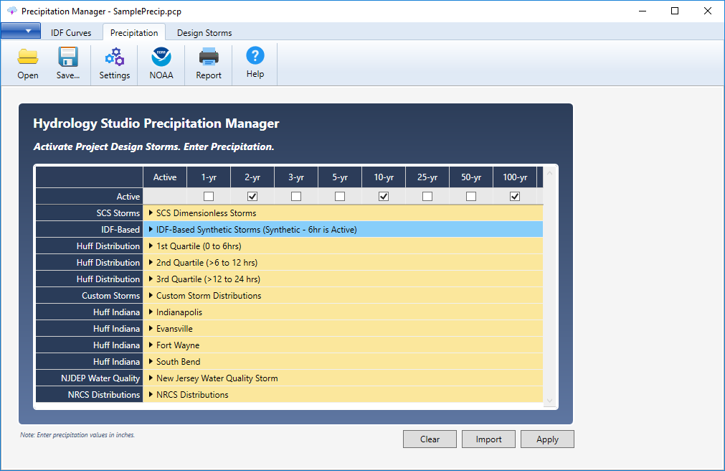Select the 100-yr column header
Screen dimensions: 725x471
tap(515, 177)
